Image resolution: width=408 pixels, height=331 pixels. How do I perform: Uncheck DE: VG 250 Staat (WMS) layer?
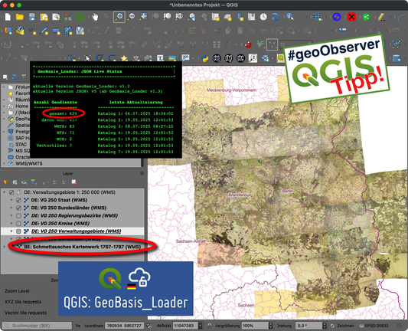point(18,200)
